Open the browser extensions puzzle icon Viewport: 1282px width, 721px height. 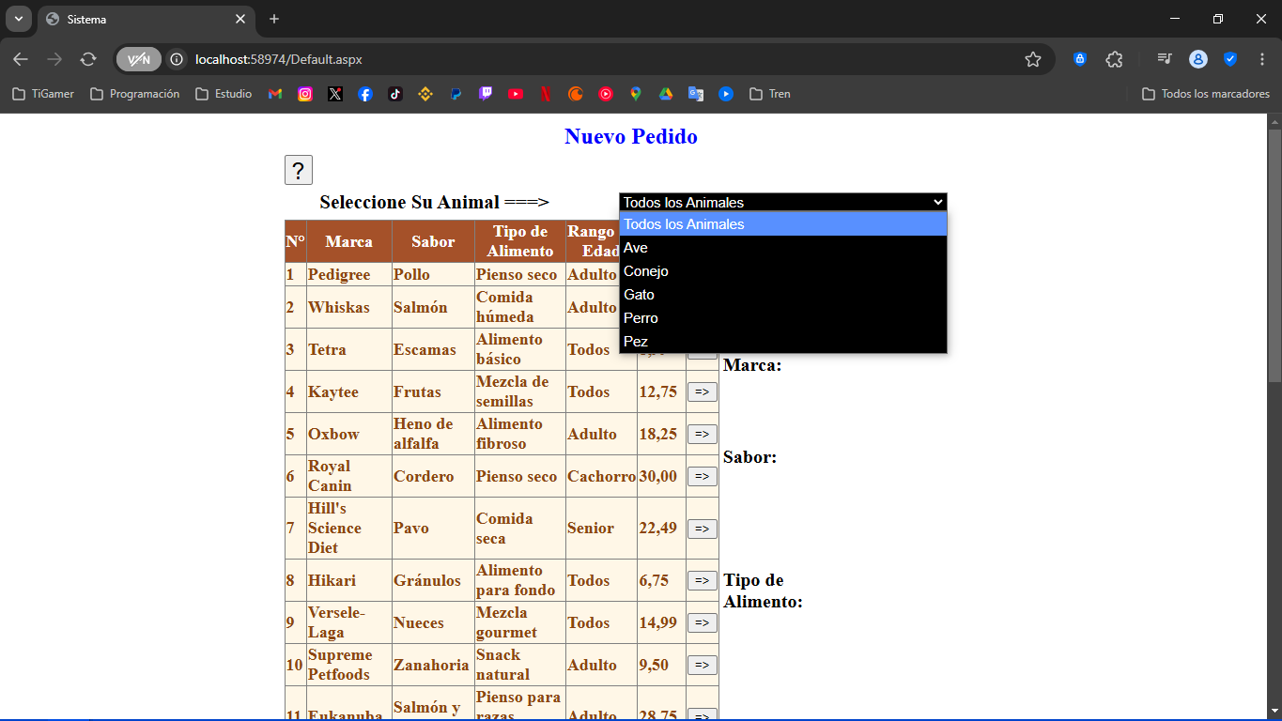pyautogui.click(x=1114, y=59)
